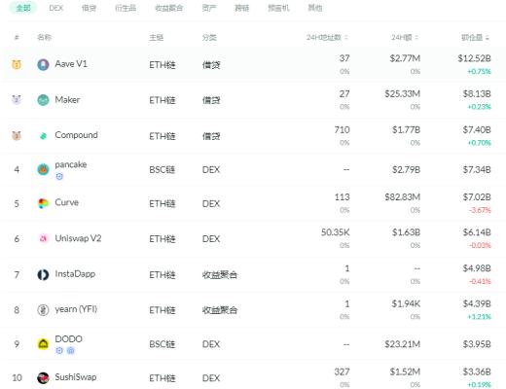Click the second blue badge under DODO
The image size is (506, 389).
[71, 350]
